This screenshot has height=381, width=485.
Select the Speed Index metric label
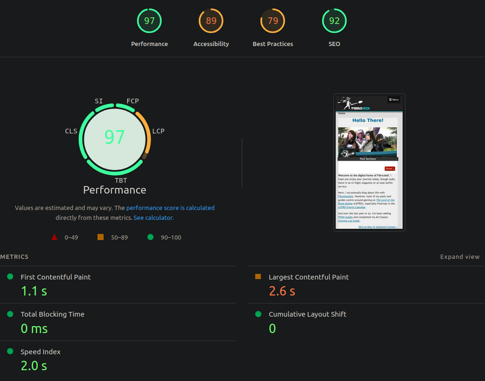coord(40,352)
